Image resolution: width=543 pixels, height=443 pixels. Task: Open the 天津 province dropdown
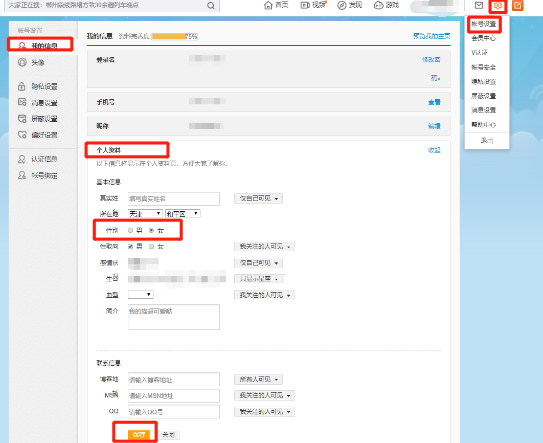pos(145,214)
